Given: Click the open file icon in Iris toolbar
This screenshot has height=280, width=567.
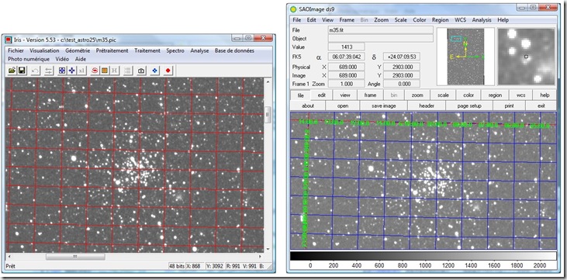Looking at the screenshot, I should click(x=12, y=71).
